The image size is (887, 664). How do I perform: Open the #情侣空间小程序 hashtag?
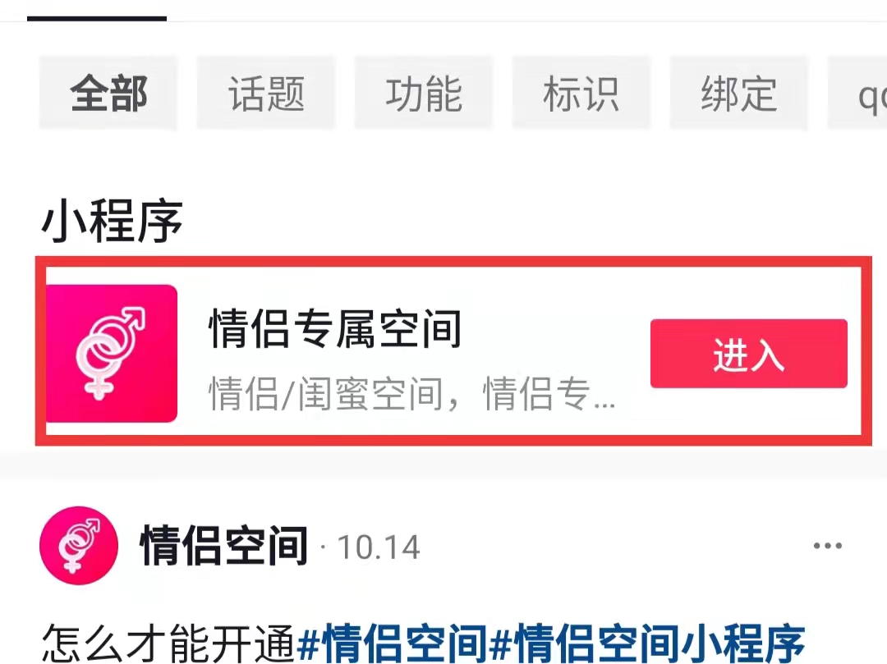(647, 643)
